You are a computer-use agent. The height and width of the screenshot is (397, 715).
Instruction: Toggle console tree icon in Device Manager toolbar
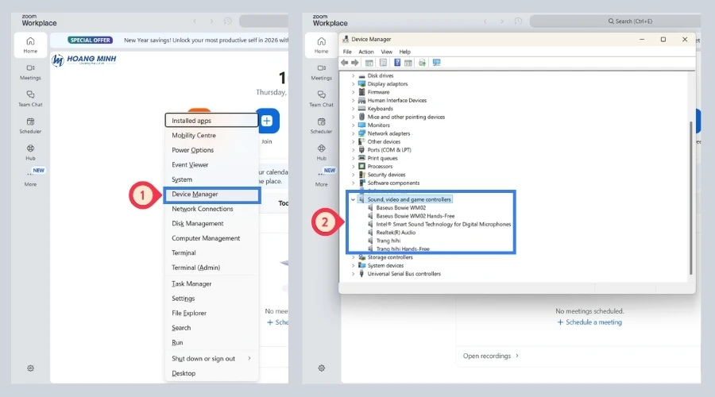(369, 63)
